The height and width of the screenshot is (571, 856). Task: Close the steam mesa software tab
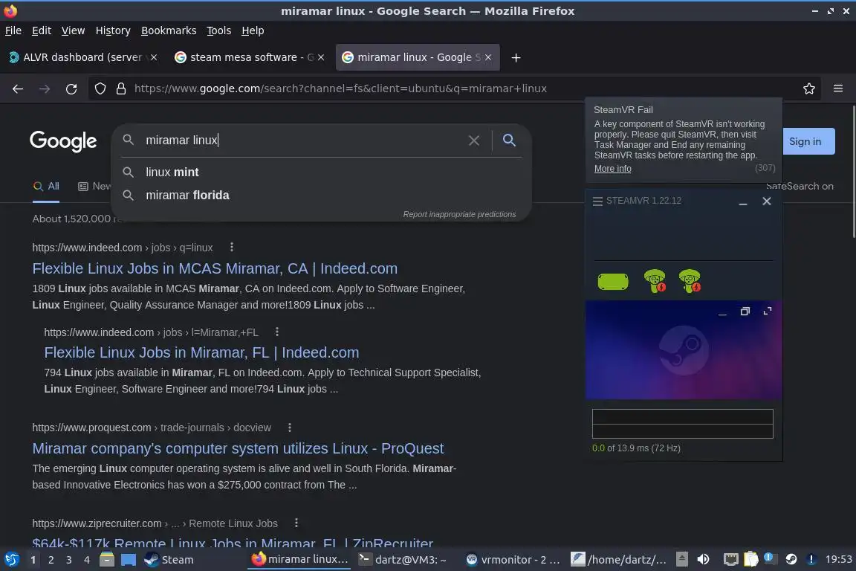pyautogui.click(x=321, y=57)
